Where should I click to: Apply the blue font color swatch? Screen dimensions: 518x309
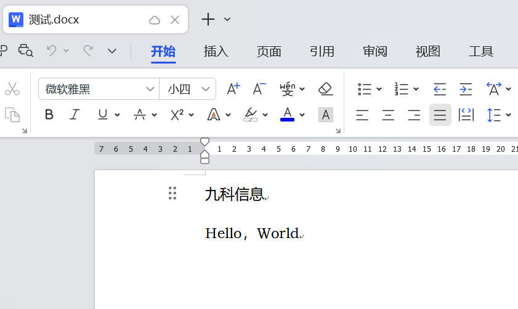[287, 115]
